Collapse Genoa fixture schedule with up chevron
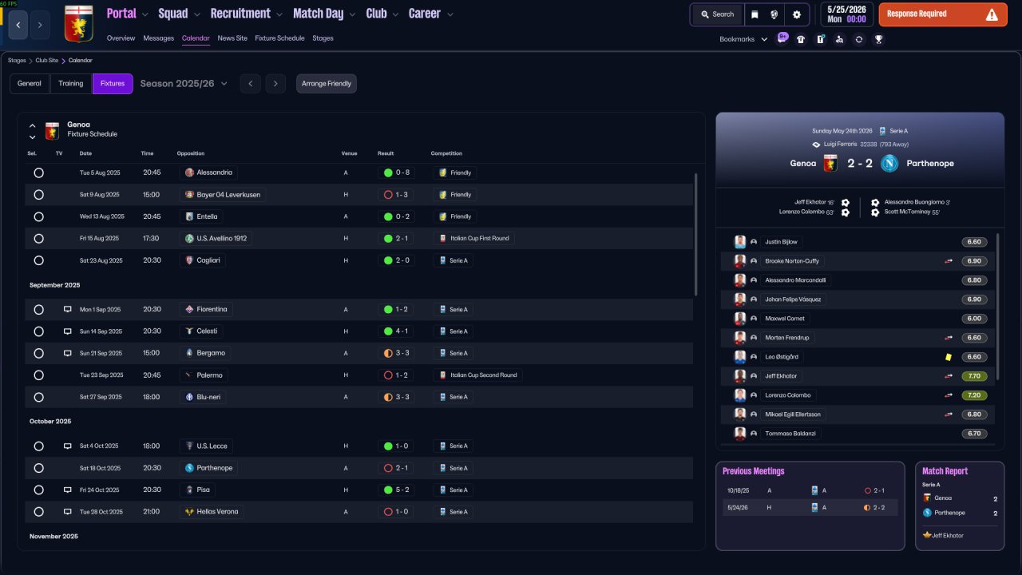The width and height of the screenshot is (1022, 575). [33, 125]
